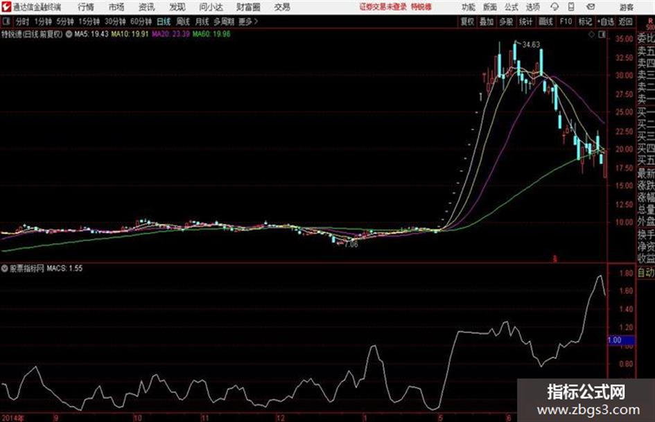This screenshot has height=422, width=655.
Task: Click the MACS: 1.55 indicator value
Action: tap(64, 268)
